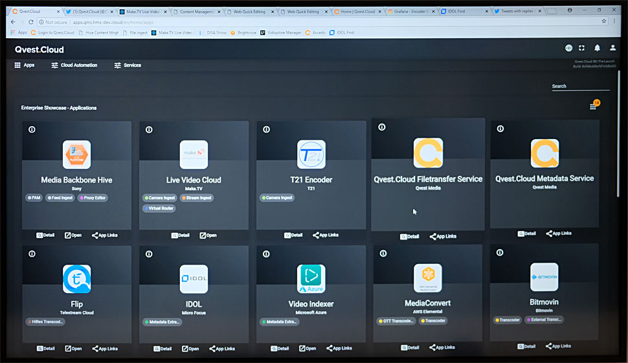
Task: Open the info icon on Flip card
Action: [32, 254]
